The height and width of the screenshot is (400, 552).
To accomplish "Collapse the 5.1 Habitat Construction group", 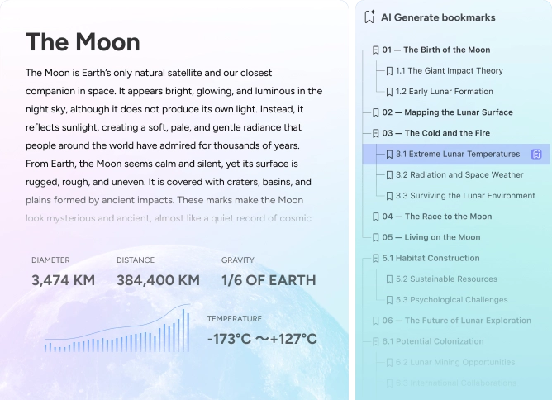I will point(375,258).
